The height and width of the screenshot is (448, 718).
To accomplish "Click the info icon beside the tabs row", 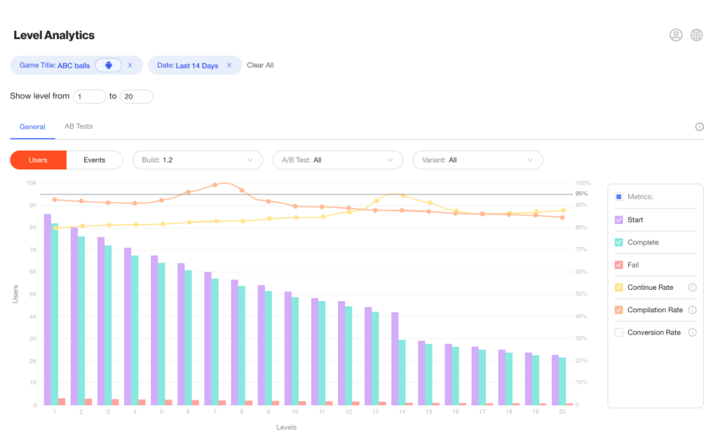I will coord(699,127).
